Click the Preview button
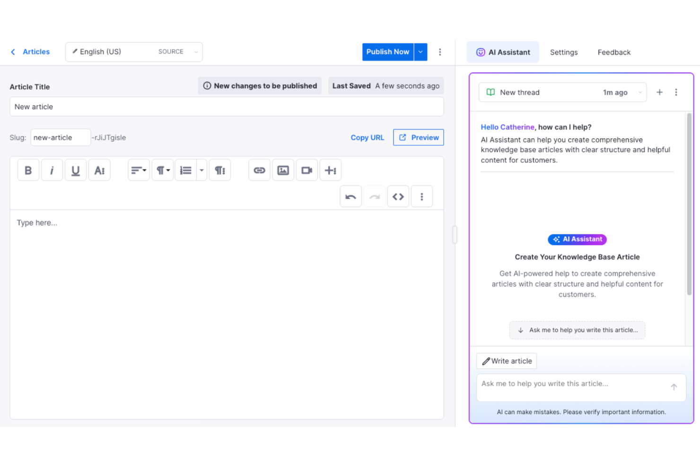The image size is (700, 467). 418,137
